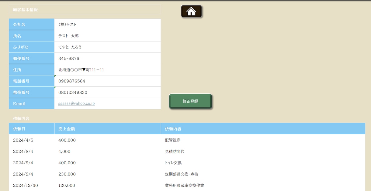
Task: Click the date 2024/8/4
Action: pos(23,152)
